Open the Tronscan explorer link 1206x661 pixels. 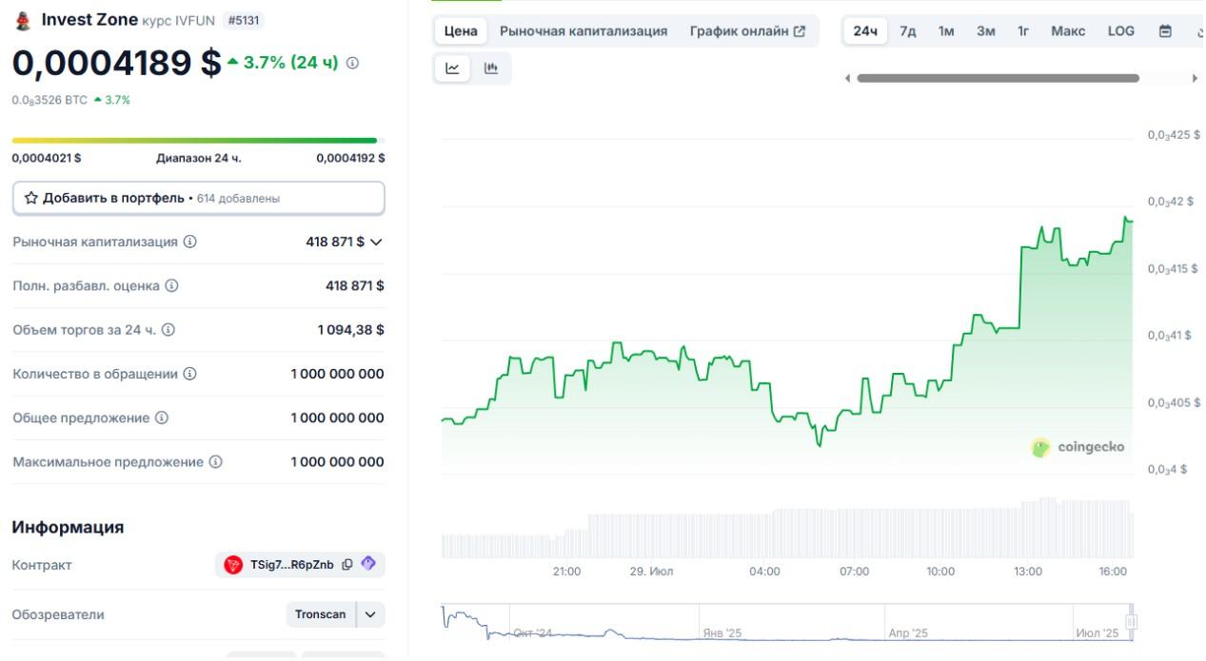pyautogui.click(x=321, y=614)
